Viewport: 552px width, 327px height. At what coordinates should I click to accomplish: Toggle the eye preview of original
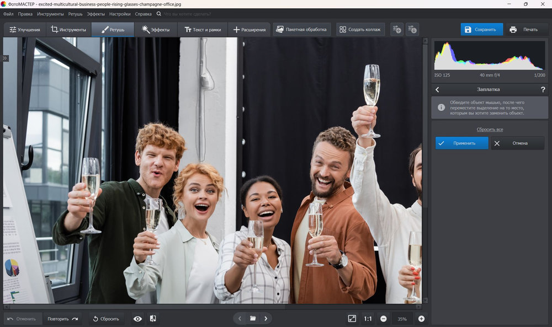[x=137, y=319]
